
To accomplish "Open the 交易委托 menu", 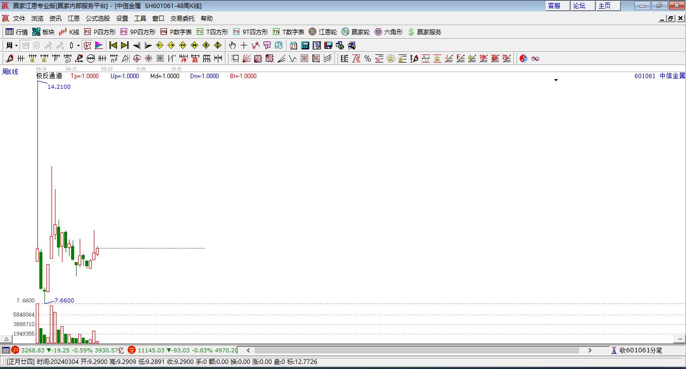I will (183, 18).
